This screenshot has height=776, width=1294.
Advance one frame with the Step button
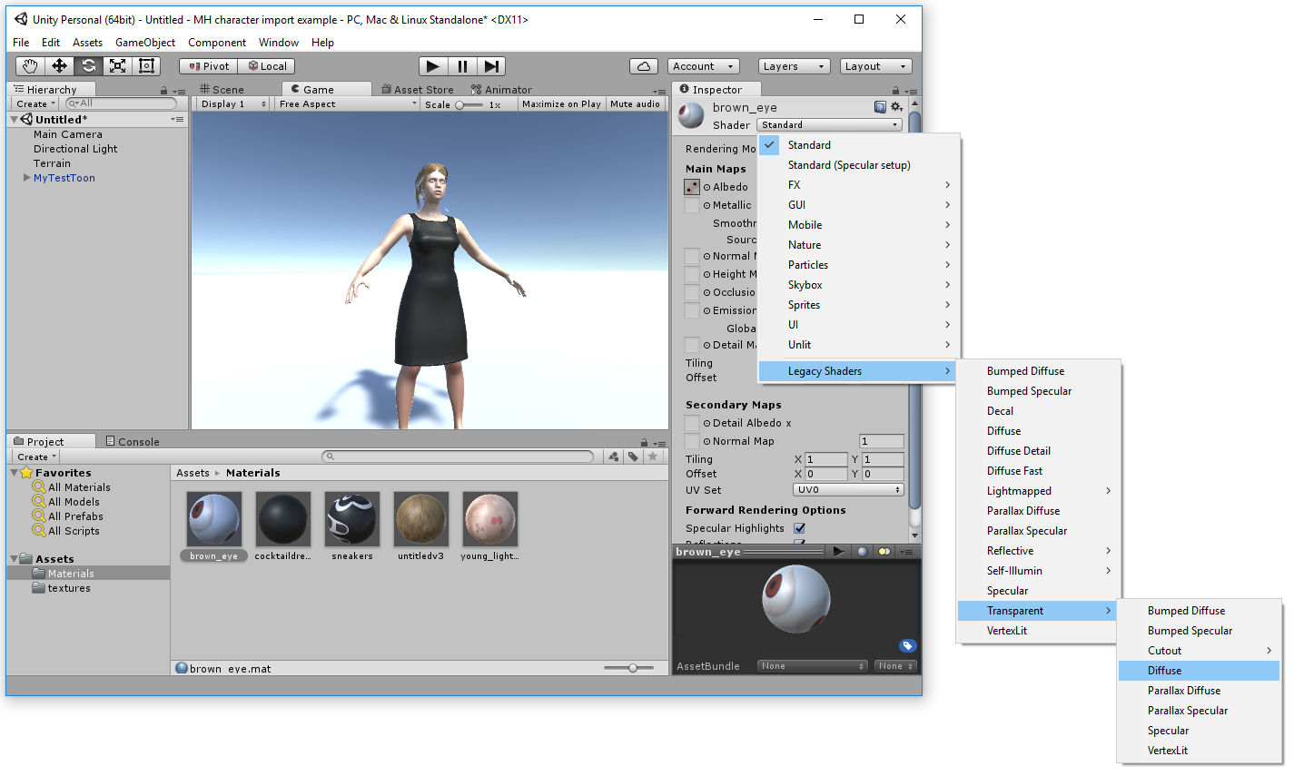(491, 66)
